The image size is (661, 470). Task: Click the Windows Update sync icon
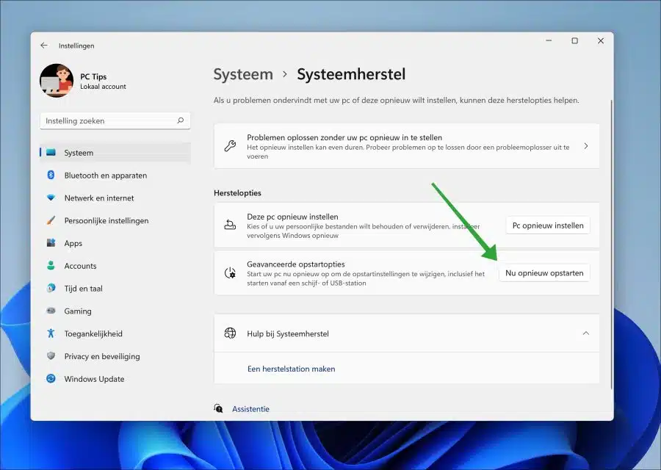51,378
